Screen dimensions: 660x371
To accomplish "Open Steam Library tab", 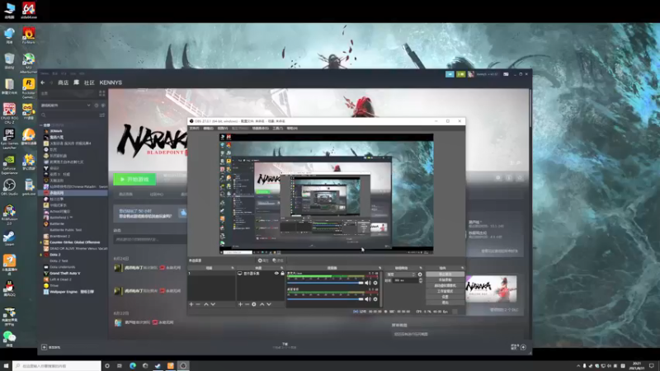I will click(76, 82).
